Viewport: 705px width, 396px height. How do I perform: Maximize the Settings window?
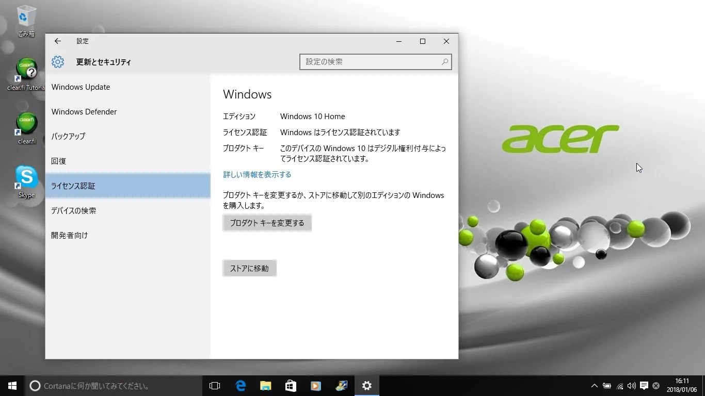coord(423,41)
